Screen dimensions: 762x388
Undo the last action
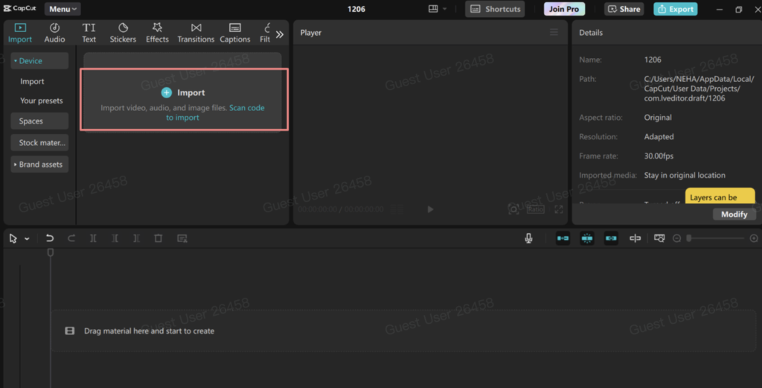[50, 238]
